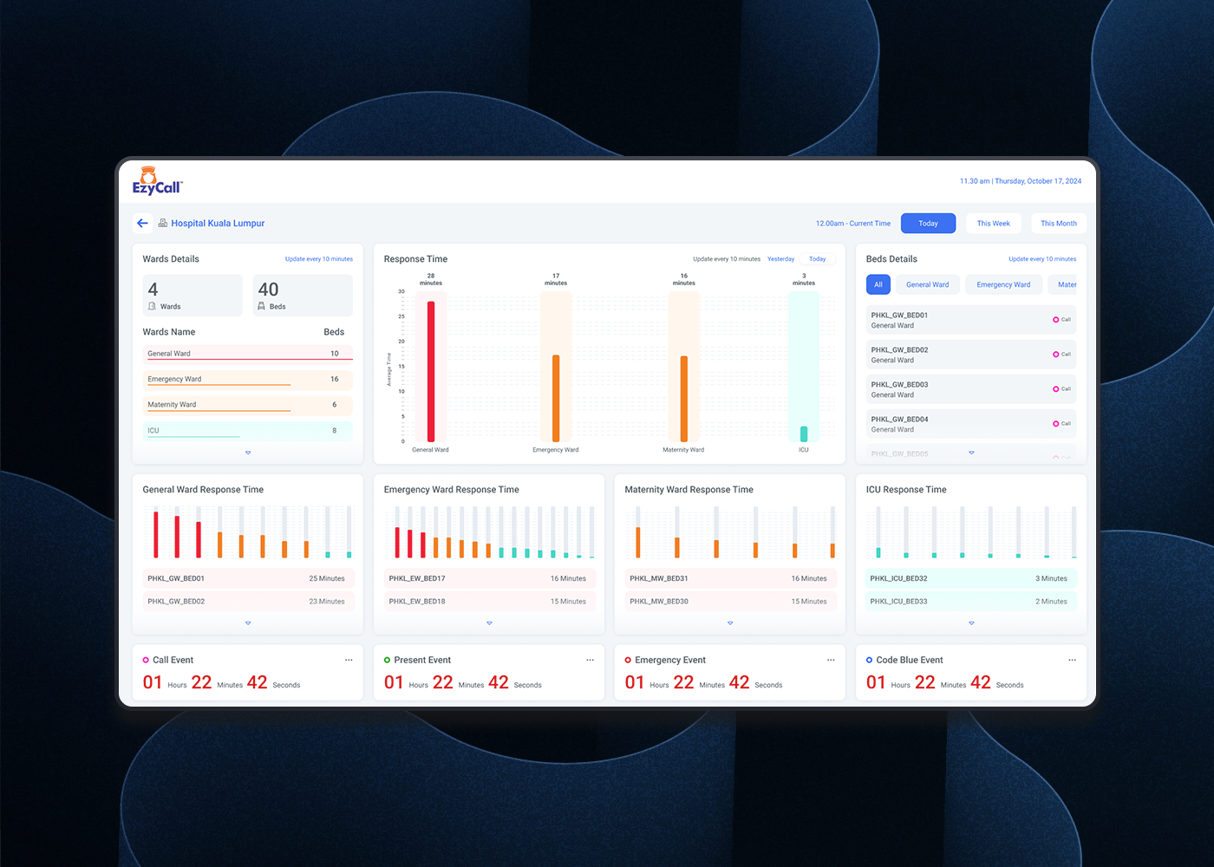Open Present Event three-dot menu
The image size is (1214, 867).
pyautogui.click(x=590, y=660)
